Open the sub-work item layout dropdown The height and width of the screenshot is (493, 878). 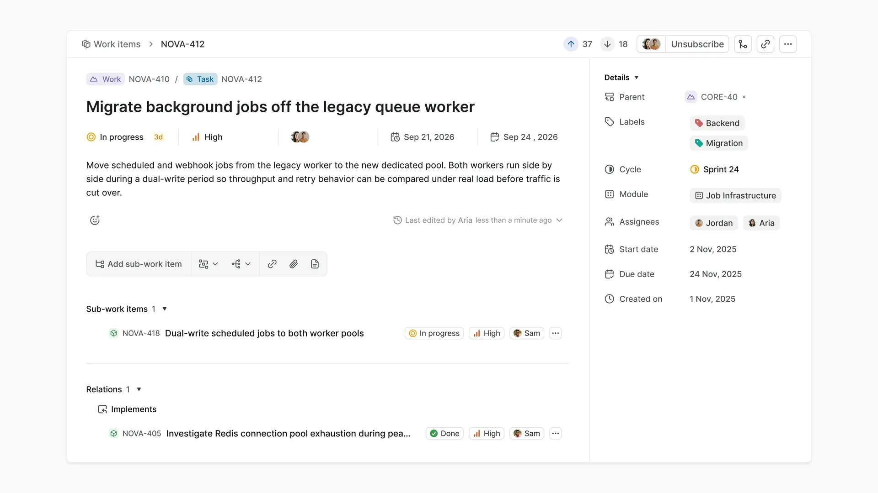click(208, 264)
